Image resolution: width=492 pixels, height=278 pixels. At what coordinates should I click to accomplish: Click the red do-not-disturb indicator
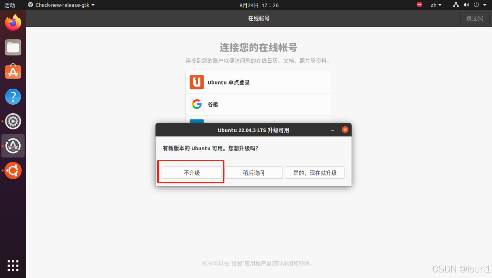[x=420, y=5]
